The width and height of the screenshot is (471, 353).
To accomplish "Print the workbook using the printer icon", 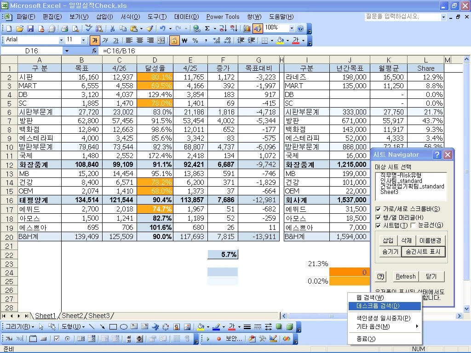I will [64, 28].
